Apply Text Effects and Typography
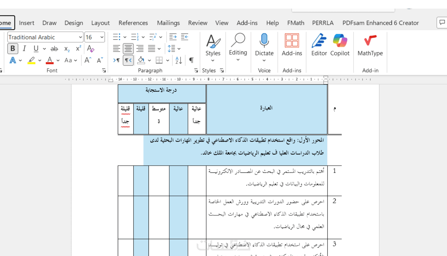 coord(13,60)
